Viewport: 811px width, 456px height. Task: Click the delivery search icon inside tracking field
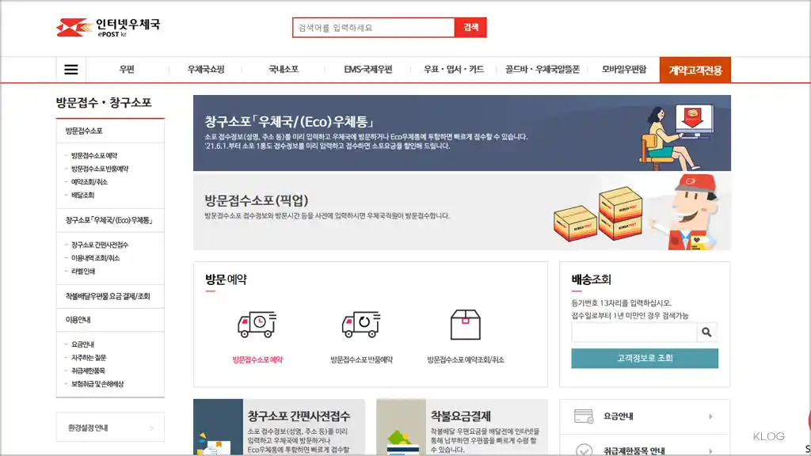point(706,332)
